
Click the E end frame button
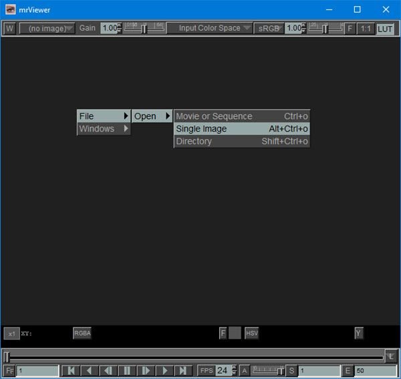tap(348, 370)
